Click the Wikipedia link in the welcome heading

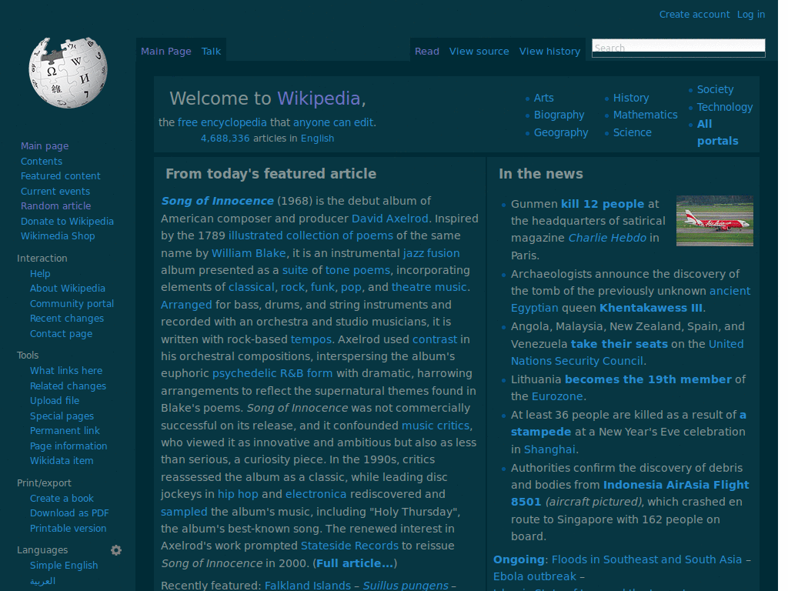pos(319,98)
